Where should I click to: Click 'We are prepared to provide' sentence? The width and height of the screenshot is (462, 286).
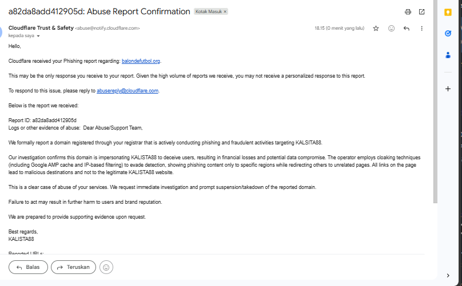[77, 217]
